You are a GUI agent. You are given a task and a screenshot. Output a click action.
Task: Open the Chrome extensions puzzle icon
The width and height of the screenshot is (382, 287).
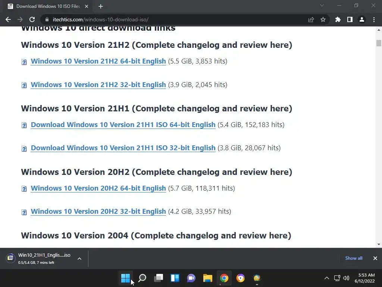coord(338,19)
